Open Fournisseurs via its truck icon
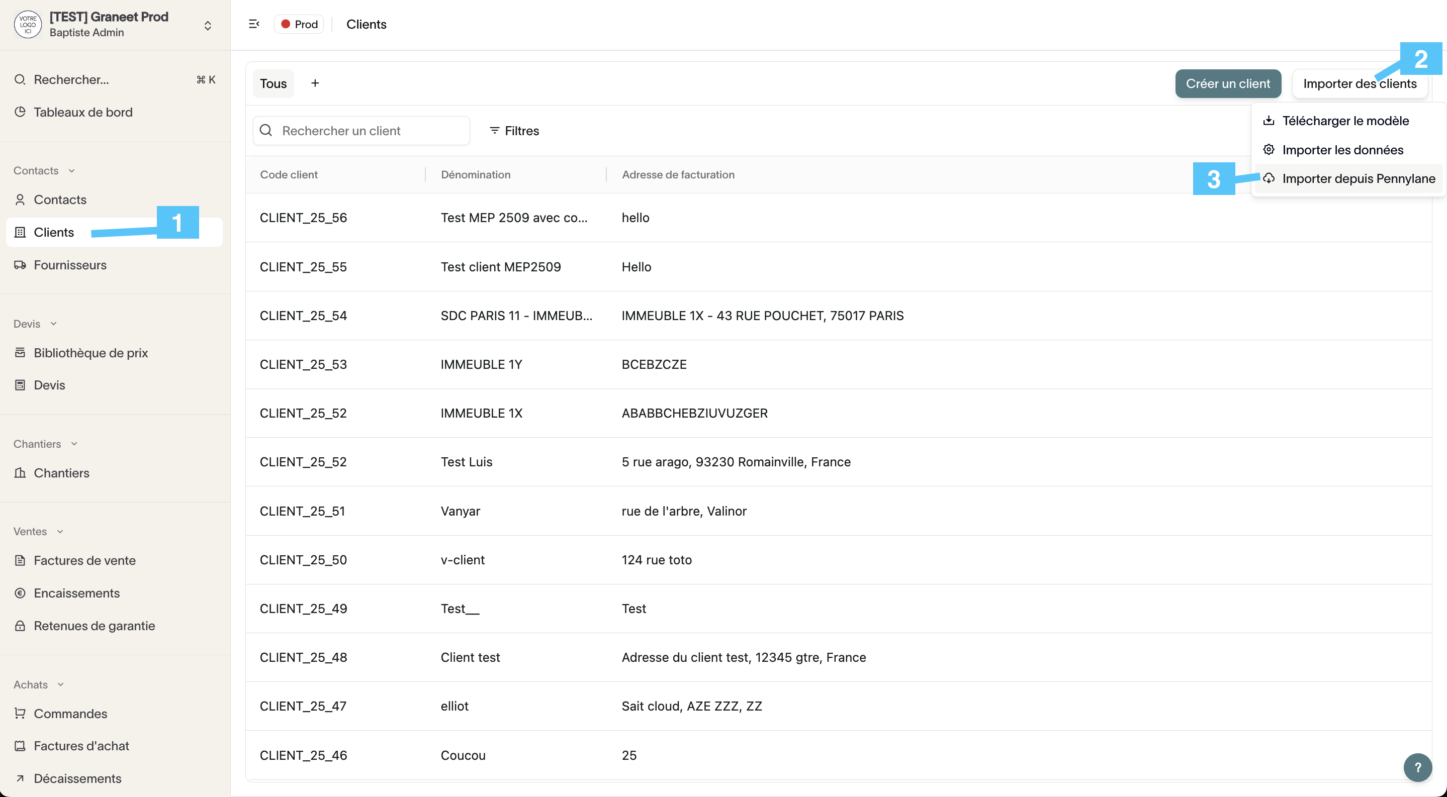The image size is (1447, 797). pos(20,265)
